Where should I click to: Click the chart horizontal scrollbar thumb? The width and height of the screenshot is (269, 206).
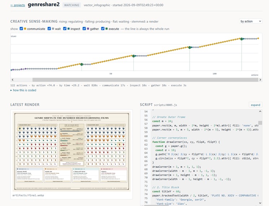pos(145,80)
